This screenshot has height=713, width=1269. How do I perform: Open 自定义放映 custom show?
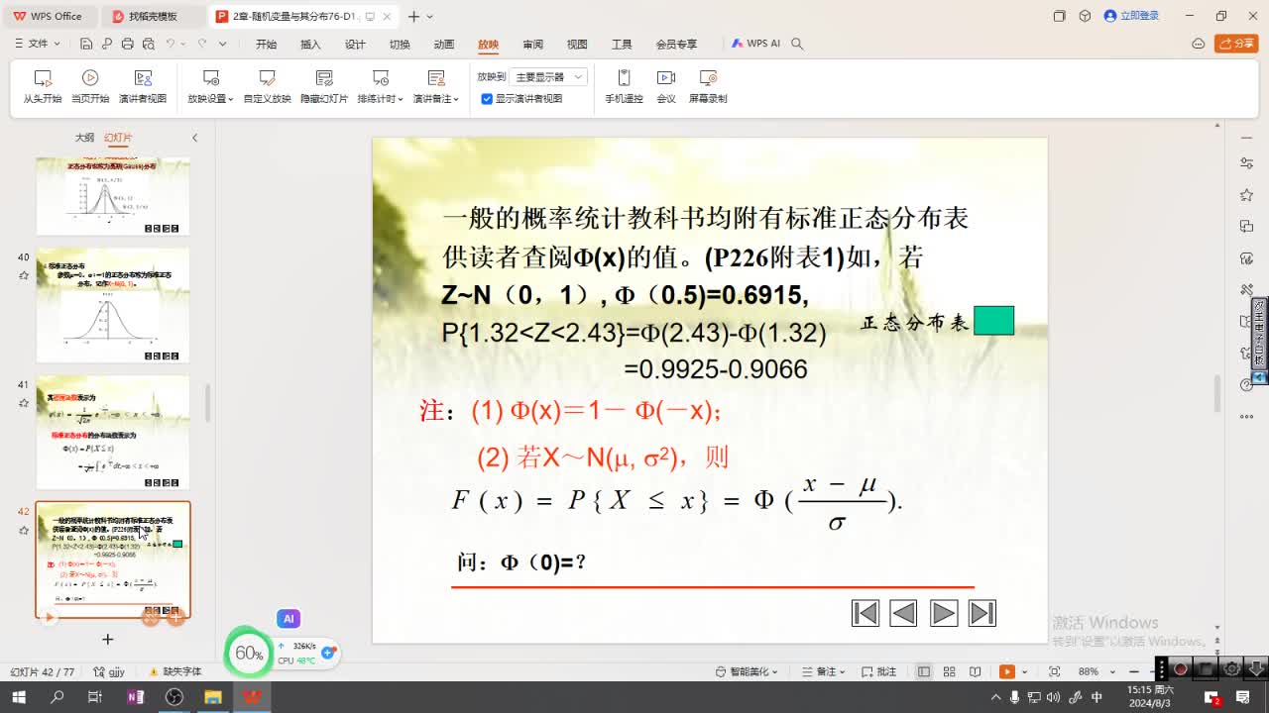(267, 86)
